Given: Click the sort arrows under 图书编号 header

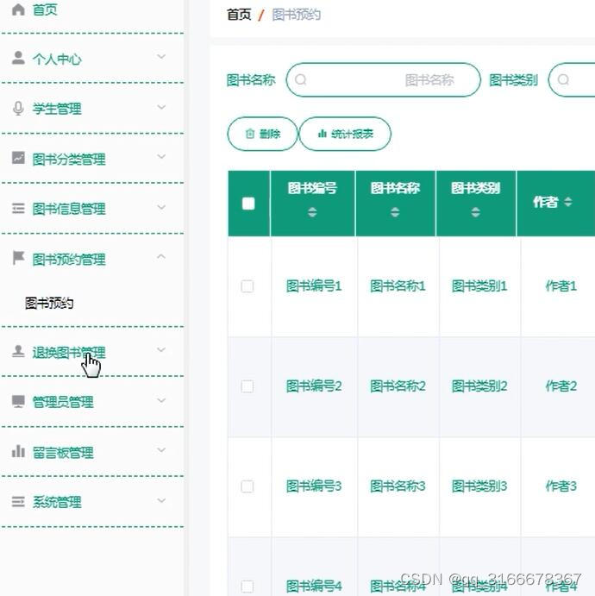Looking at the screenshot, I should pyautogui.click(x=312, y=212).
